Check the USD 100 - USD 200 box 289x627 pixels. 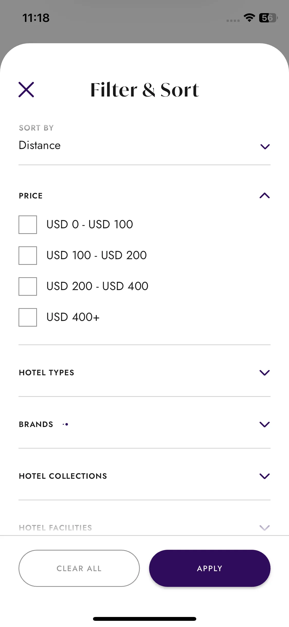[28, 255]
